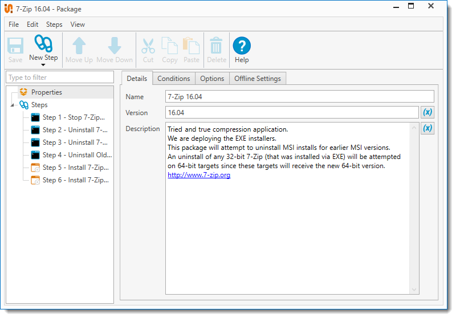Insert variable next to Description field

(x=427, y=129)
